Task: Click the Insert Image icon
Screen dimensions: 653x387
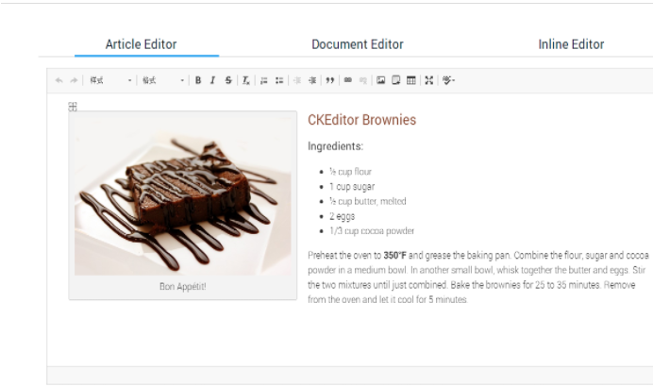Action: coord(381,81)
